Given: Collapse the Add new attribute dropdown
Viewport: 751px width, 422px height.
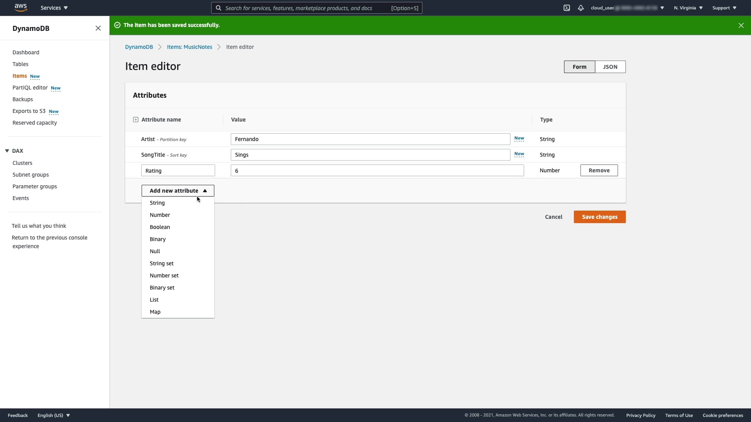Looking at the screenshot, I should pos(178,191).
